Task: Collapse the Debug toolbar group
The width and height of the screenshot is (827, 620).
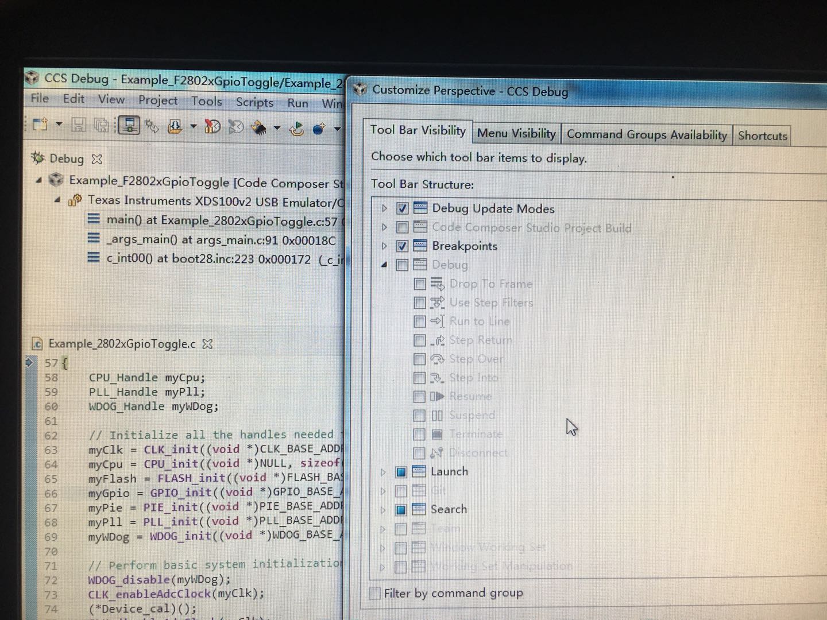Action: coord(384,265)
